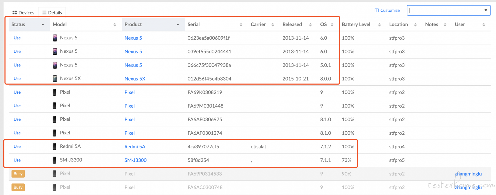Viewport: 496px width, 195px height.
Task: Open Pixel product link for FA6AF0301274
Action: pyautogui.click(x=130, y=133)
